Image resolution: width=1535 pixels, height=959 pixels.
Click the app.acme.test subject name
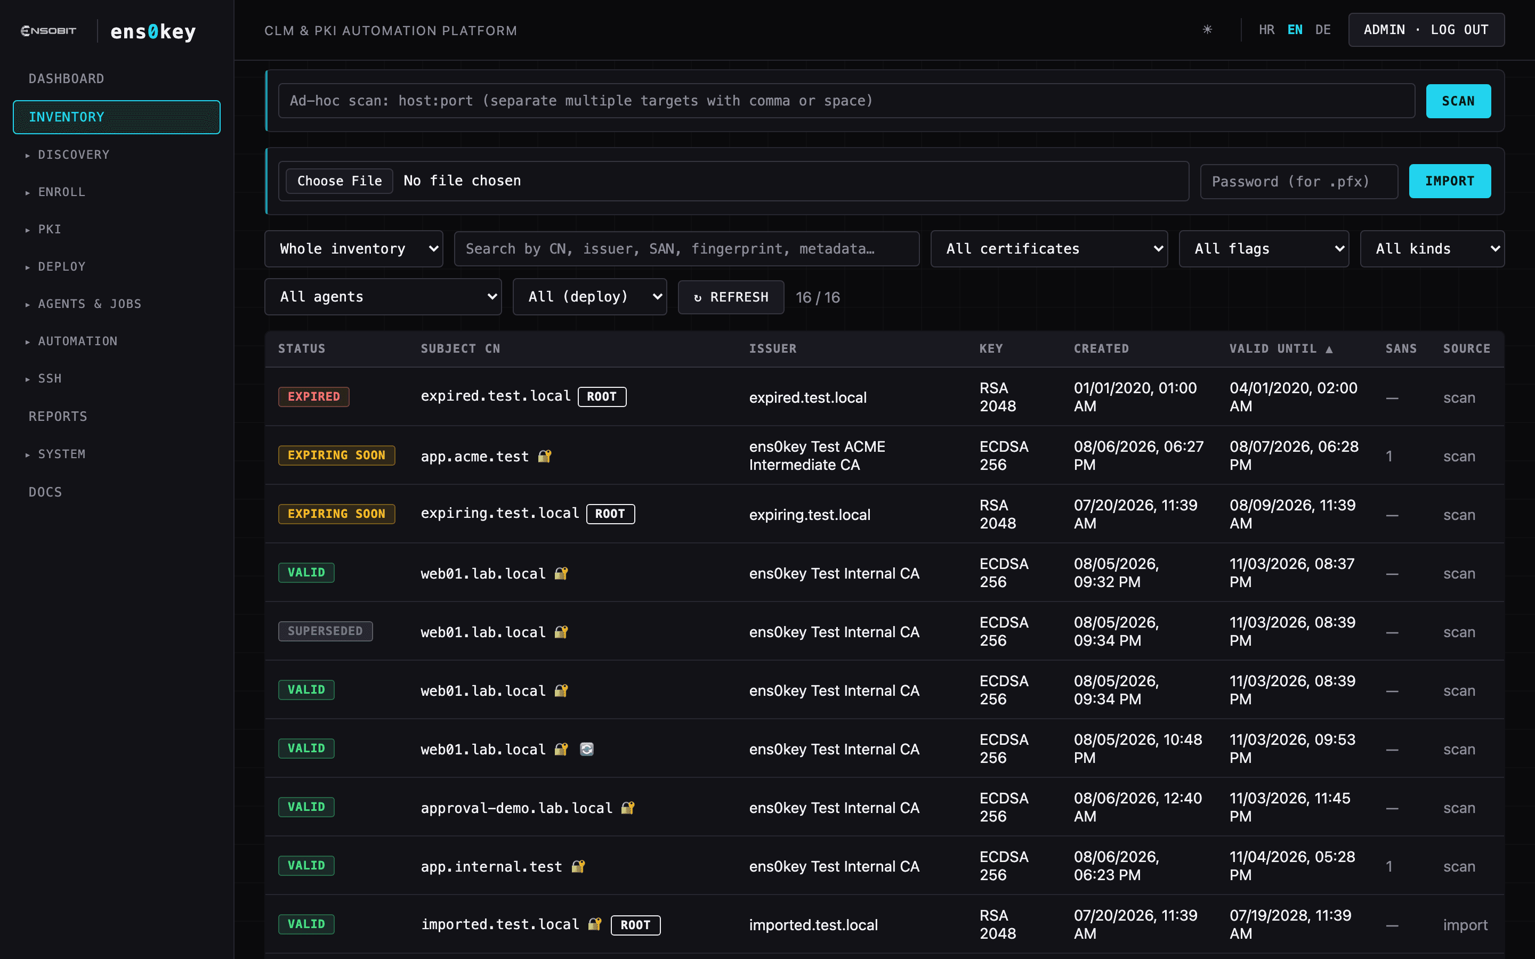474,457
